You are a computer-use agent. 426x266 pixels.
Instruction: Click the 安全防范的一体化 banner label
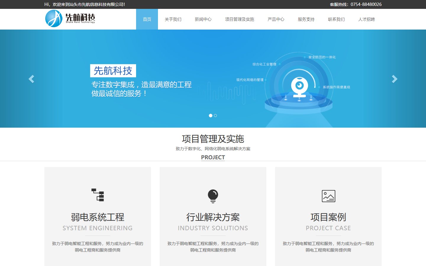coord(322,57)
